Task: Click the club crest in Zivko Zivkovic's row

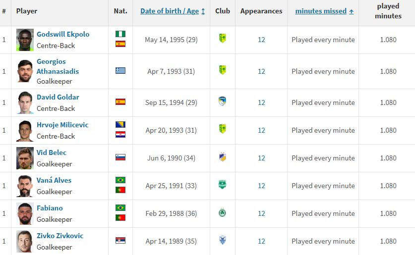Action: (x=222, y=240)
